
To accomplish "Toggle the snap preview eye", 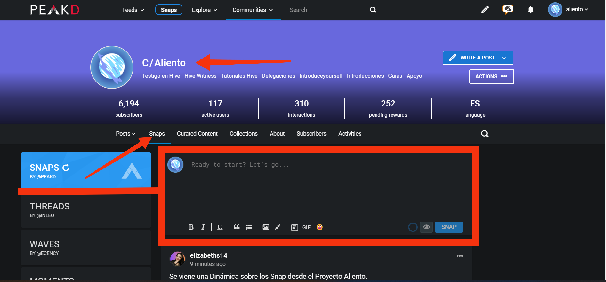I will tap(426, 227).
